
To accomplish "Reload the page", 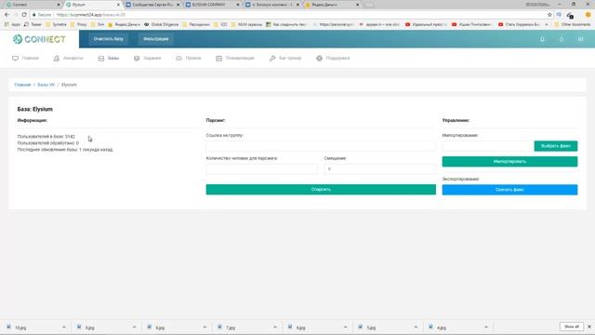I will [x=24, y=15].
